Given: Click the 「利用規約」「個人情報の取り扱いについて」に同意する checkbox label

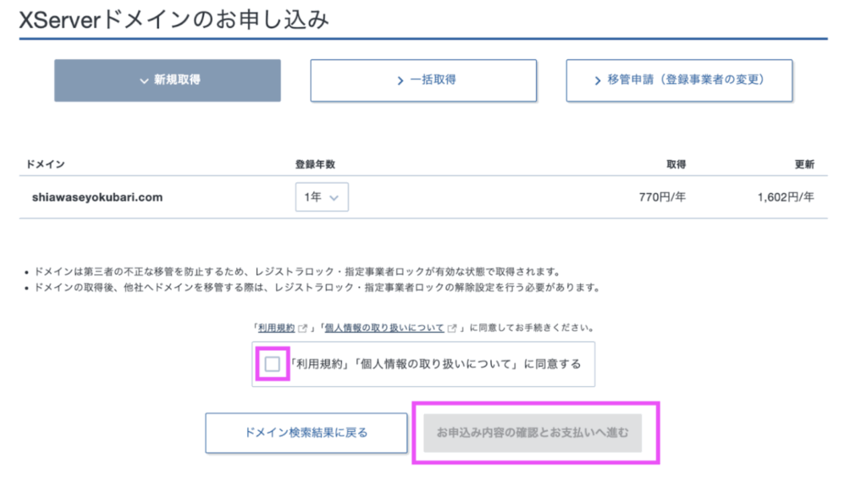Looking at the screenshot, I should 436,364.
